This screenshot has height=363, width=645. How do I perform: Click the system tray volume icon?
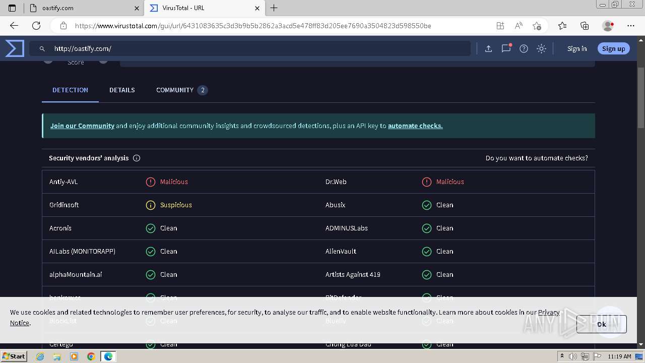pyautogui.click(x=573, y=356)
